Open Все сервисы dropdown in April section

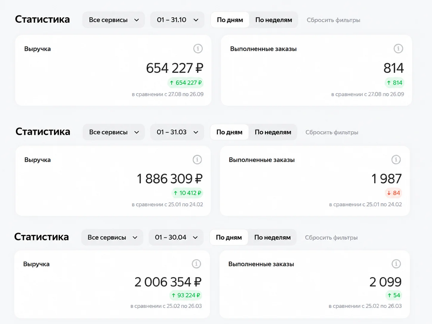coord(112,237)
